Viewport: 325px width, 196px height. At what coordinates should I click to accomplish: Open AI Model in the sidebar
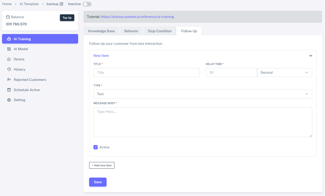[x=40, y=49]
